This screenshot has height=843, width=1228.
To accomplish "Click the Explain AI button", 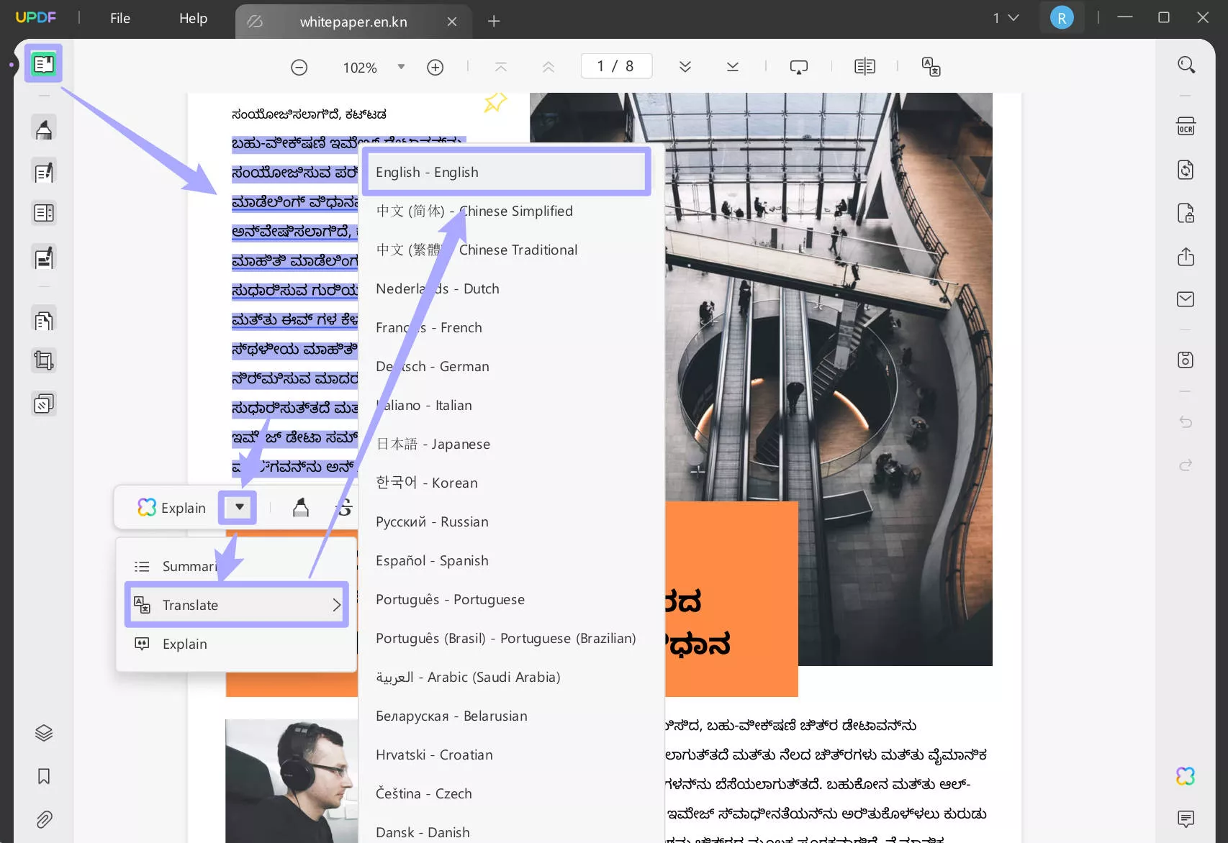I will pos(173,507).
